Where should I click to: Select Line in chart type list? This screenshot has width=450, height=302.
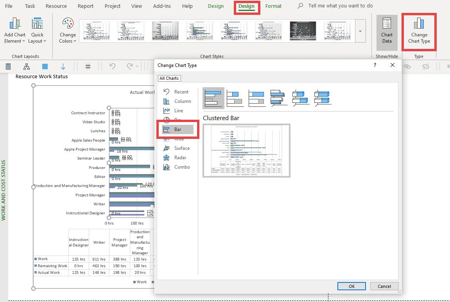[177, 111]
